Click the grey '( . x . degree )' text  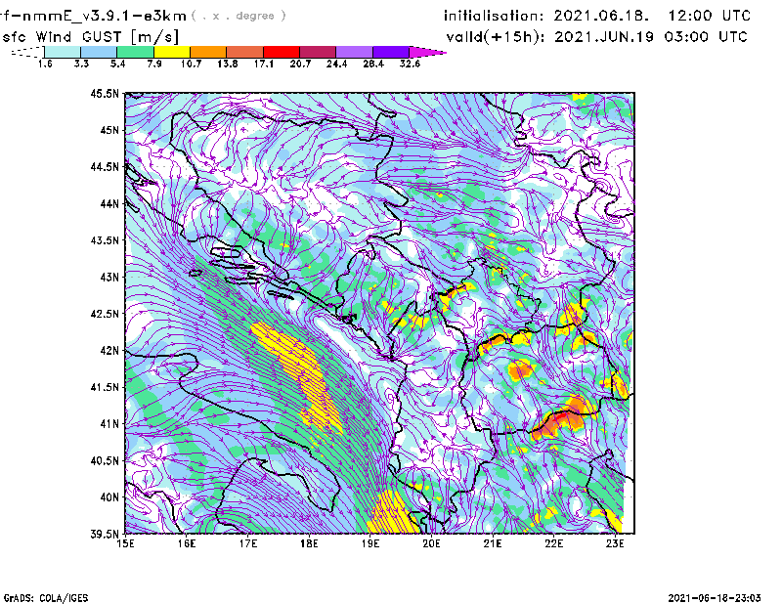click(x=239, y=16)
